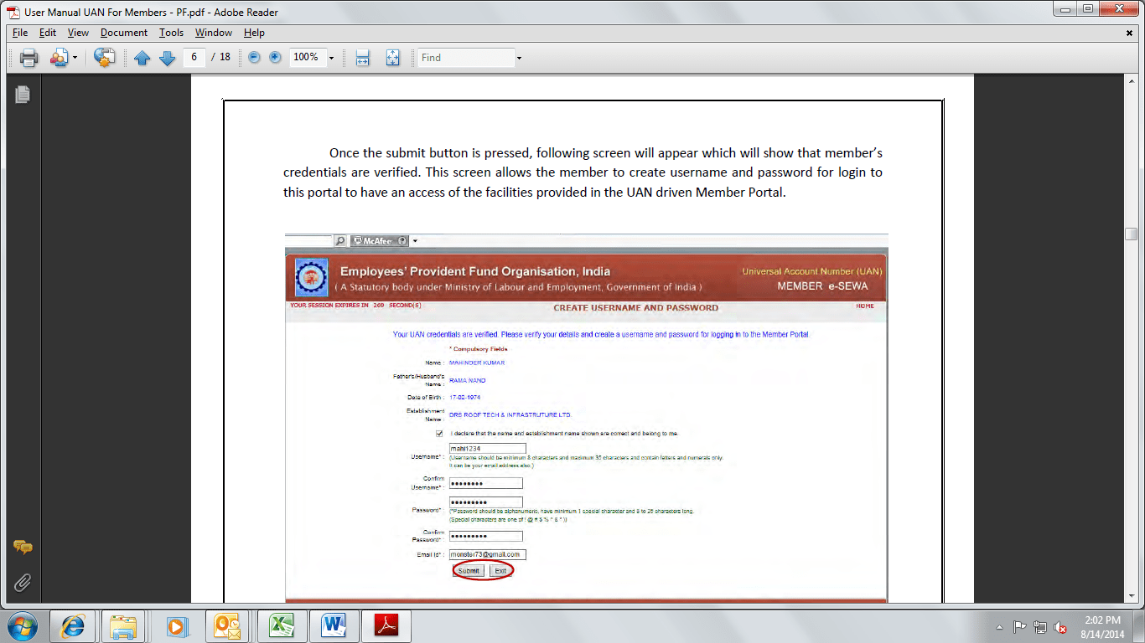Screen dimensions: 1145x643
Task: Open Internet Explorer from taskbar
Action: [x=73, y=625]
